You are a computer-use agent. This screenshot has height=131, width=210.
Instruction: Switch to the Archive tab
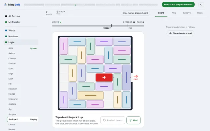tap(187, 13)
